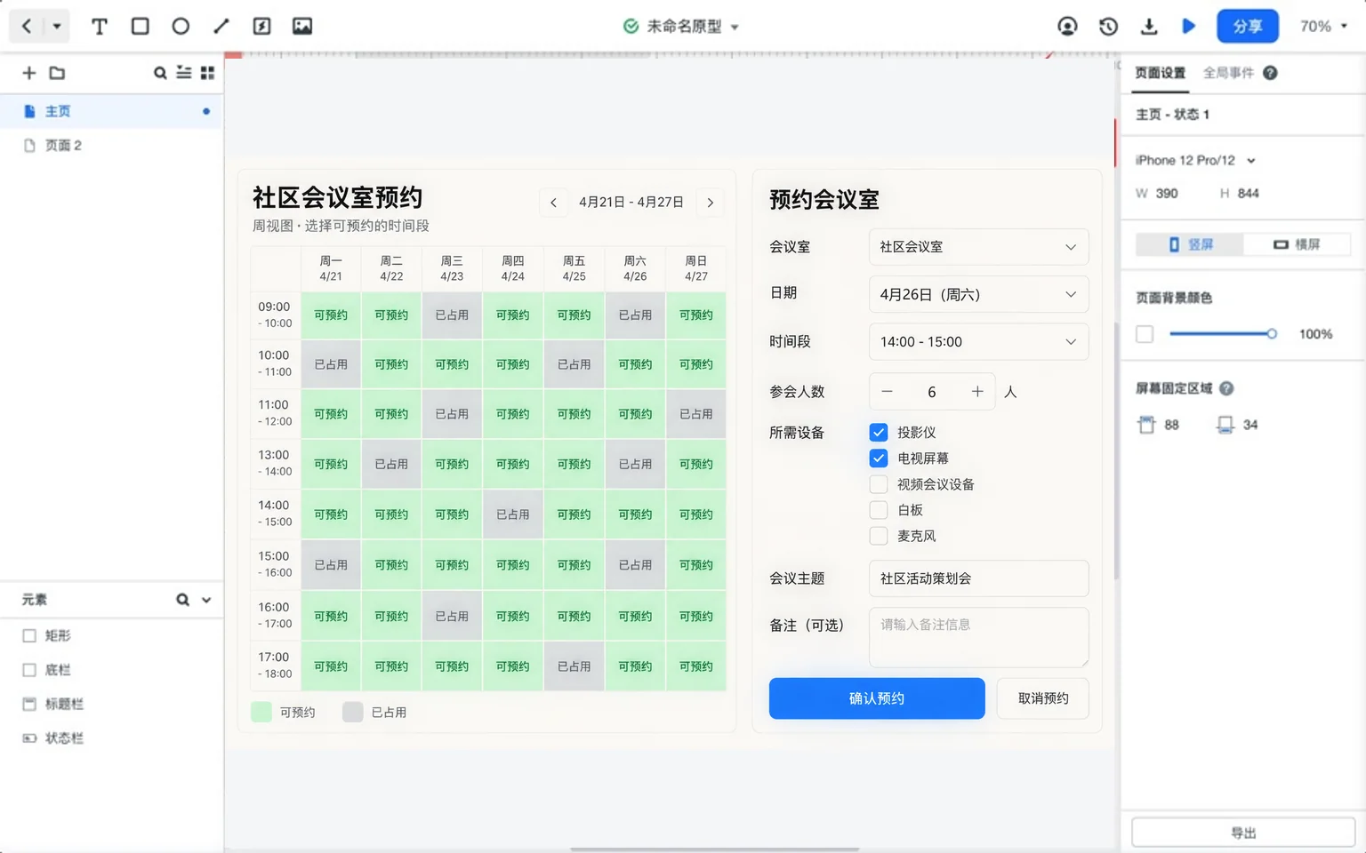Select the interaction lightning tool
The height and width of the screenshot is (853, 1366).
pos(261,26)
